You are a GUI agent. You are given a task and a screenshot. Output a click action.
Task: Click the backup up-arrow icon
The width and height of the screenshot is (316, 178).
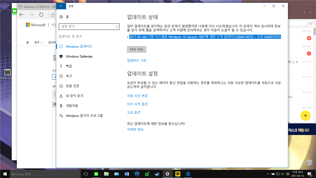coord(61,66)
